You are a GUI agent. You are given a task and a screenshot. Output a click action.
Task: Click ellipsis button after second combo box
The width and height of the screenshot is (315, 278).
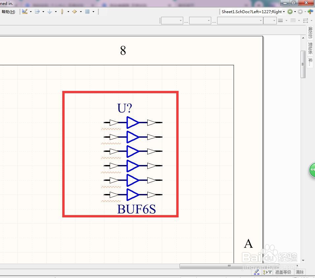click(x=214, y=21)
